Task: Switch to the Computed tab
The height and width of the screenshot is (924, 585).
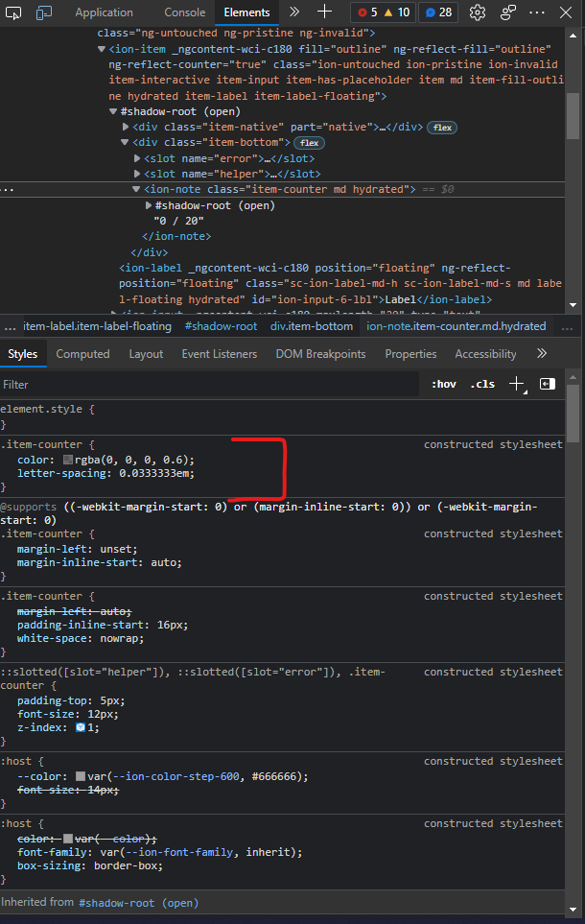Action: click(x=82, y=353)
